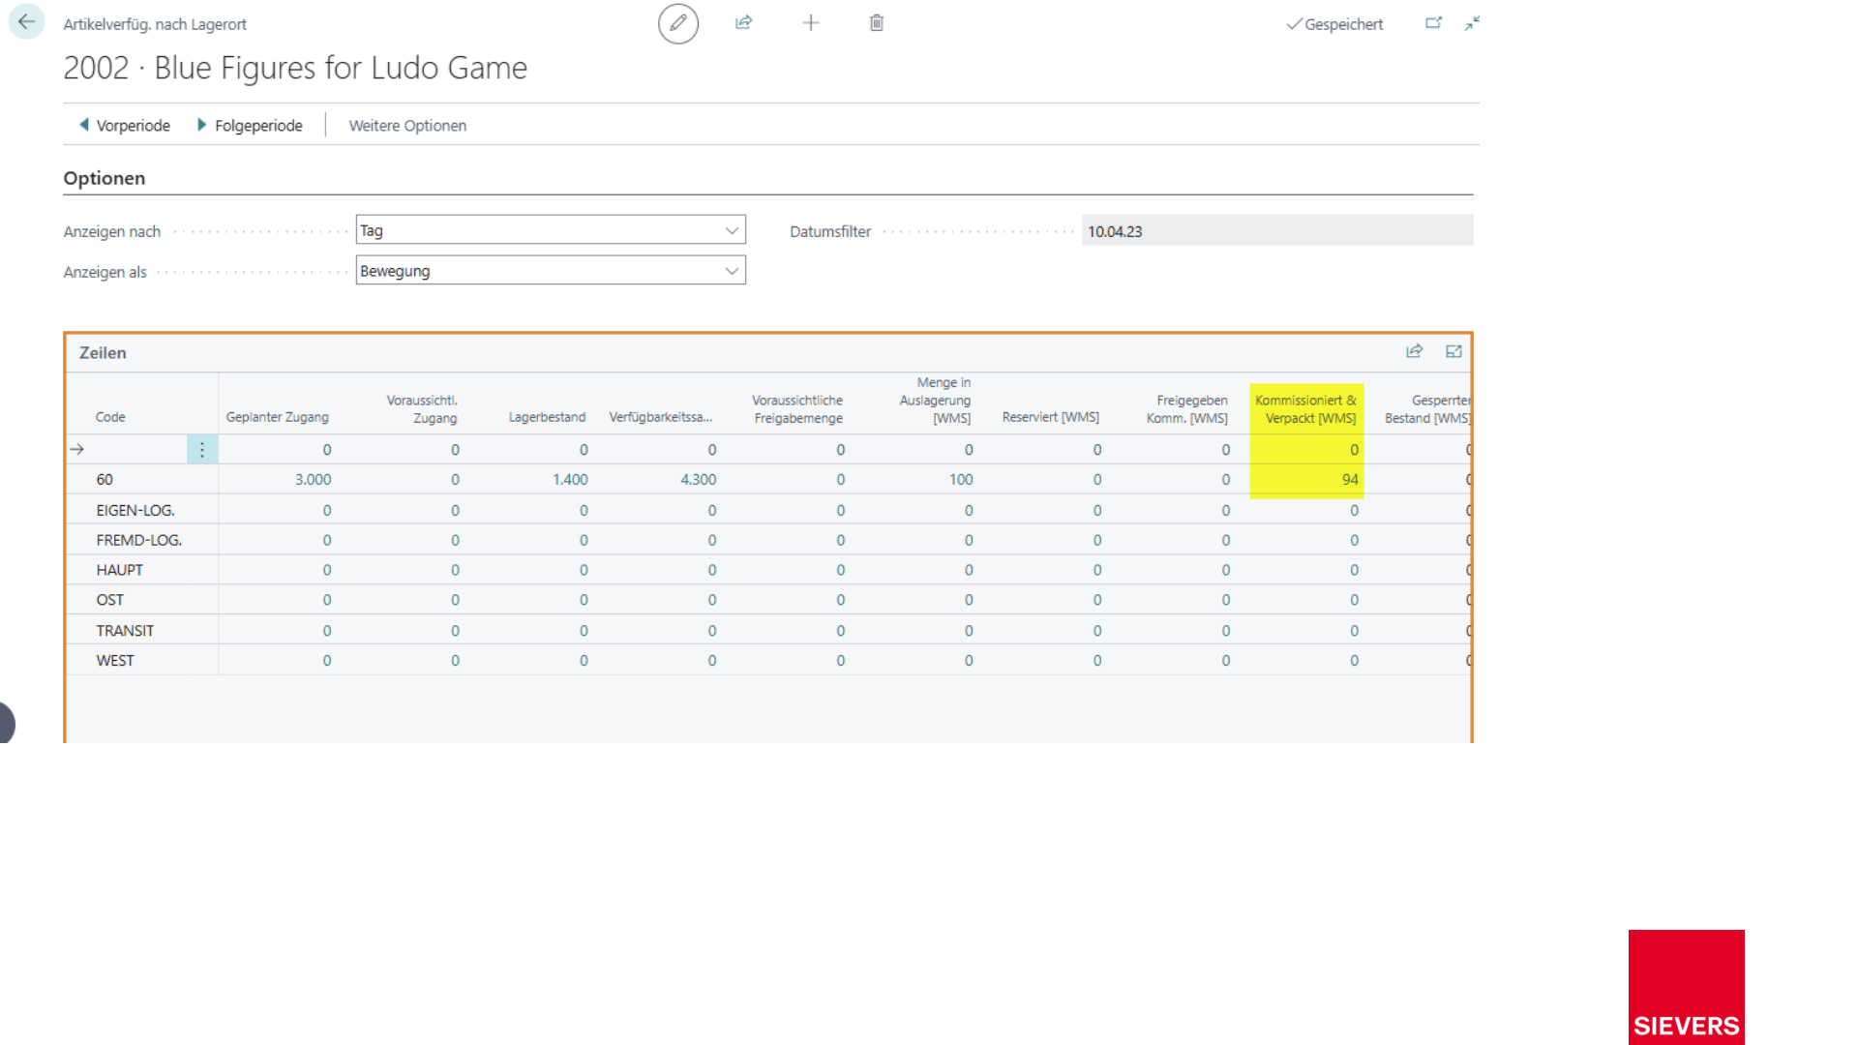Click the Voraussichtl. Zugang column header
Image resolution: width=1858 pixels, height=1045 pixels.
click(x=422, y=409)
